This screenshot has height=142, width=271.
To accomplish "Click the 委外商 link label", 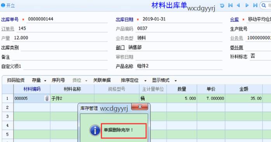I will tap(236, 48).
